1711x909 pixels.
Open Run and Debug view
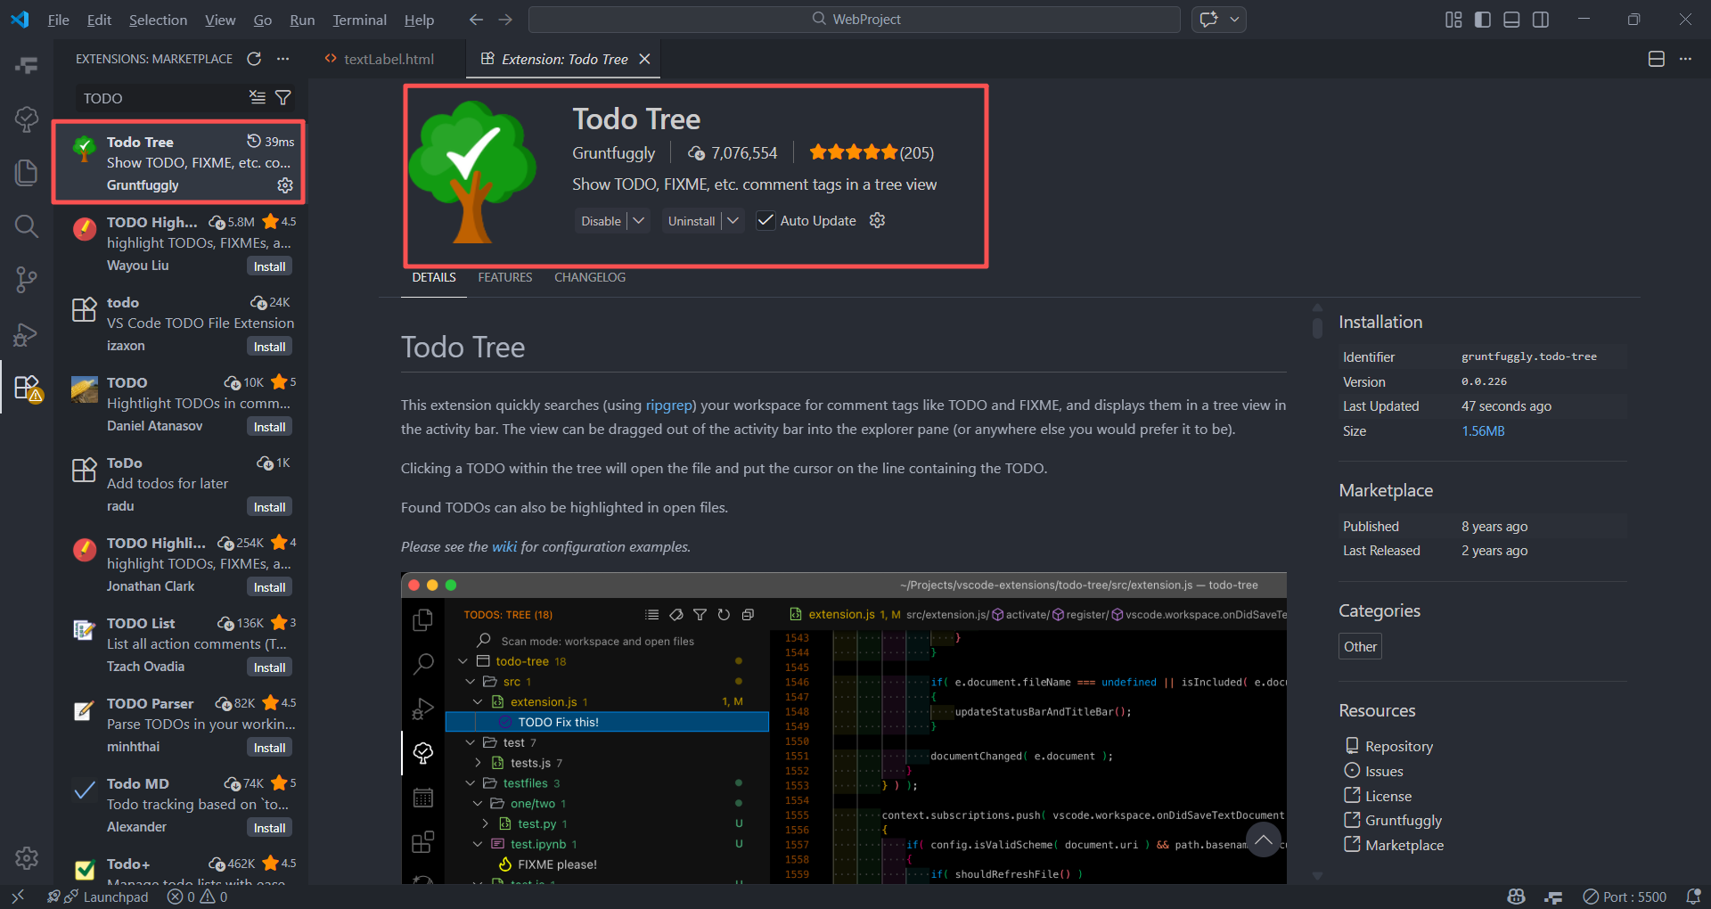(x=27, y=334)
